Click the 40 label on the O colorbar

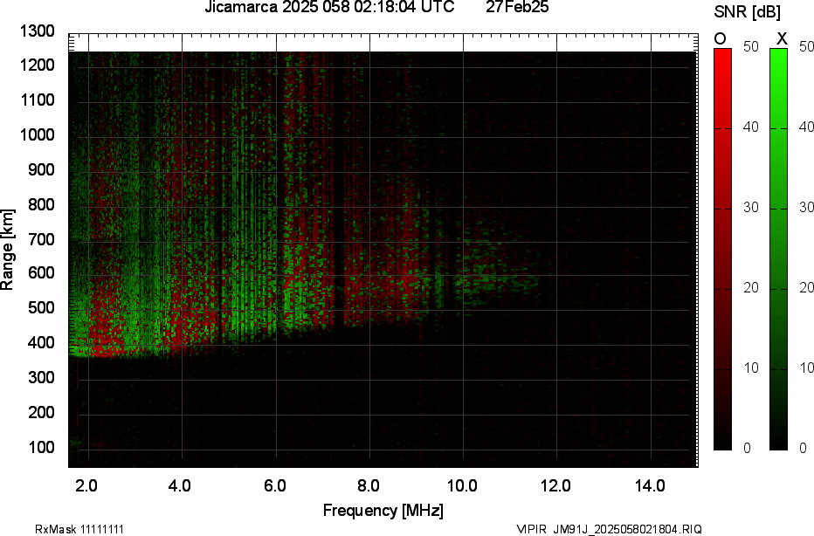(751, 127)
